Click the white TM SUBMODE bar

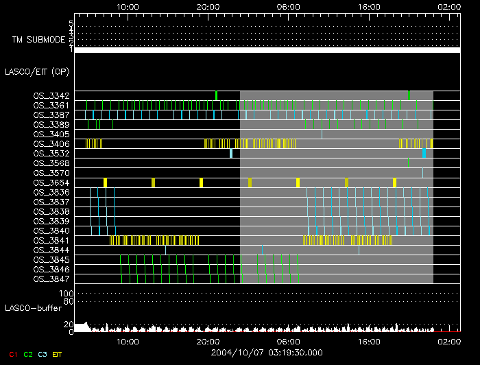click(266, 50)
